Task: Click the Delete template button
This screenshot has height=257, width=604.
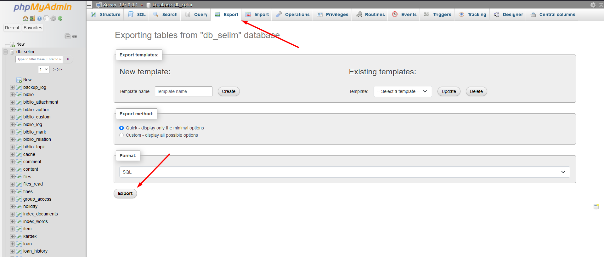Action: click(476, 91)
